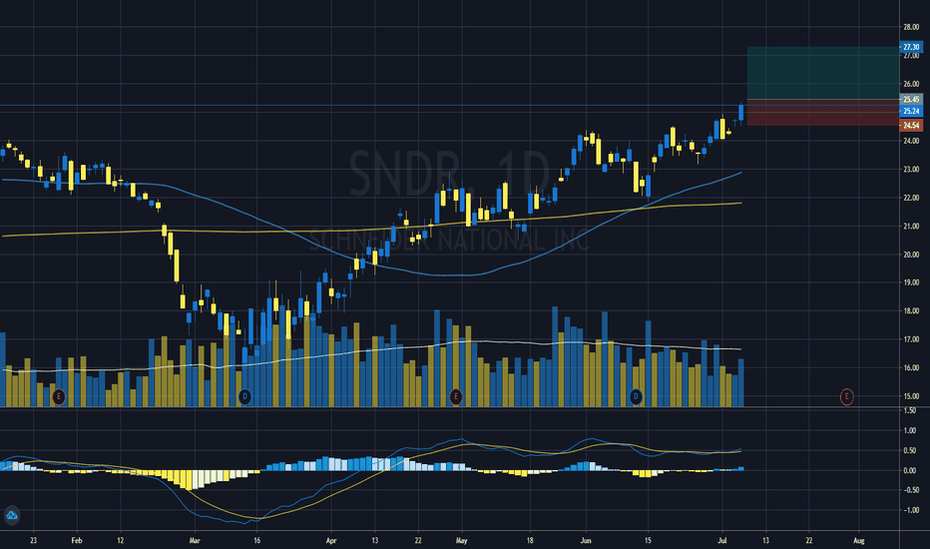Viewport: 930px width, 549px height.
Task: Click the 15.00 price axis value
Action: (x=911, y=396)
